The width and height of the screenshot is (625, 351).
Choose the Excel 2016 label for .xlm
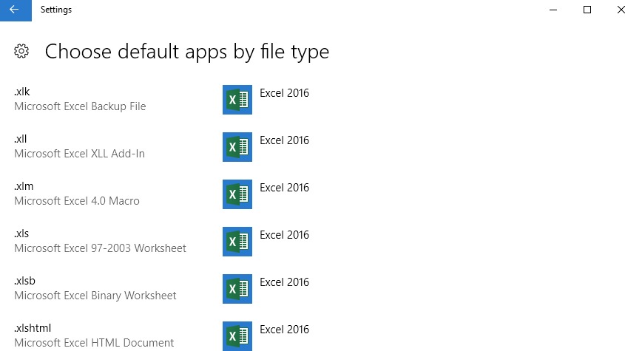(x=284, y=188)
